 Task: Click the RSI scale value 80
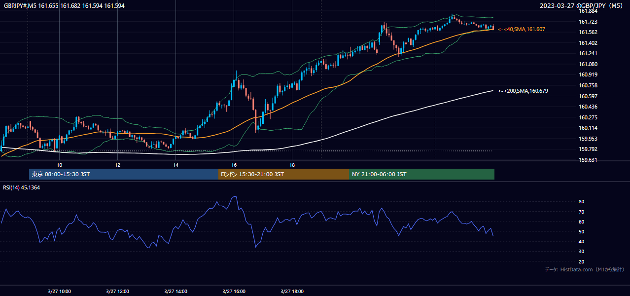[x=581, y=202]
